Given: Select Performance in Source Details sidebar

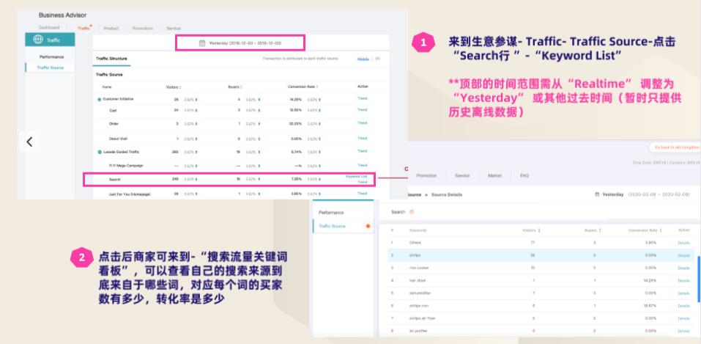Looking at the screenshot, I should [331, 212].
